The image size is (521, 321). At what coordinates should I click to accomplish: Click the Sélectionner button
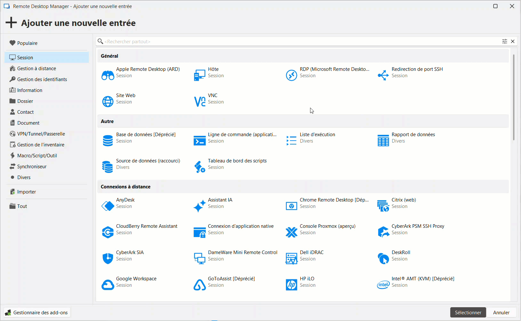pos(468,312)
